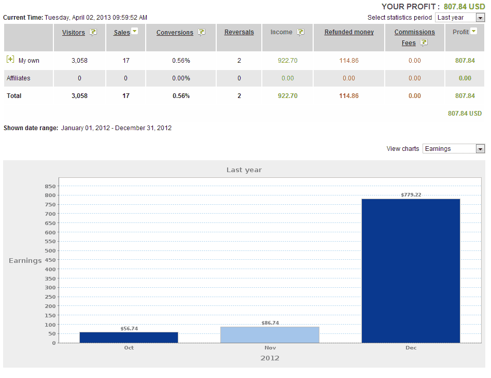Click the help icon next to Commissions Fees
The width and height of the screenshot is (491, 378).
click(424, 43)
